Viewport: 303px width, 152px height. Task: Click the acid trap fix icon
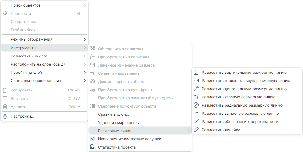coord(92,139)
